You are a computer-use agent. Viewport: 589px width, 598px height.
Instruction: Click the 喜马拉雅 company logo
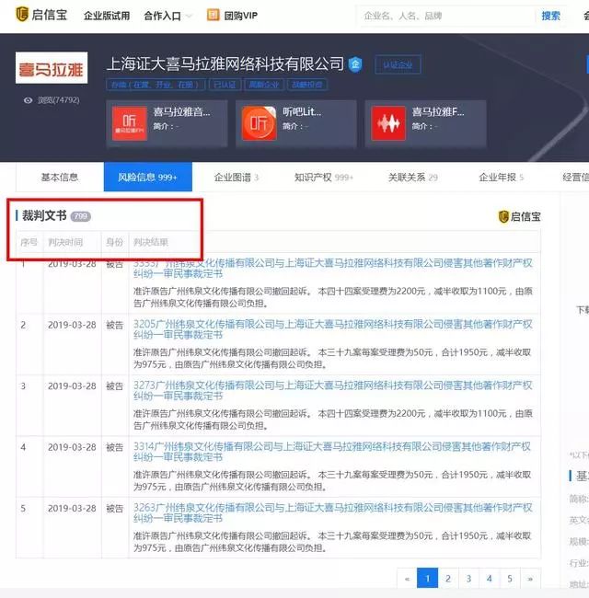[52, 68]
